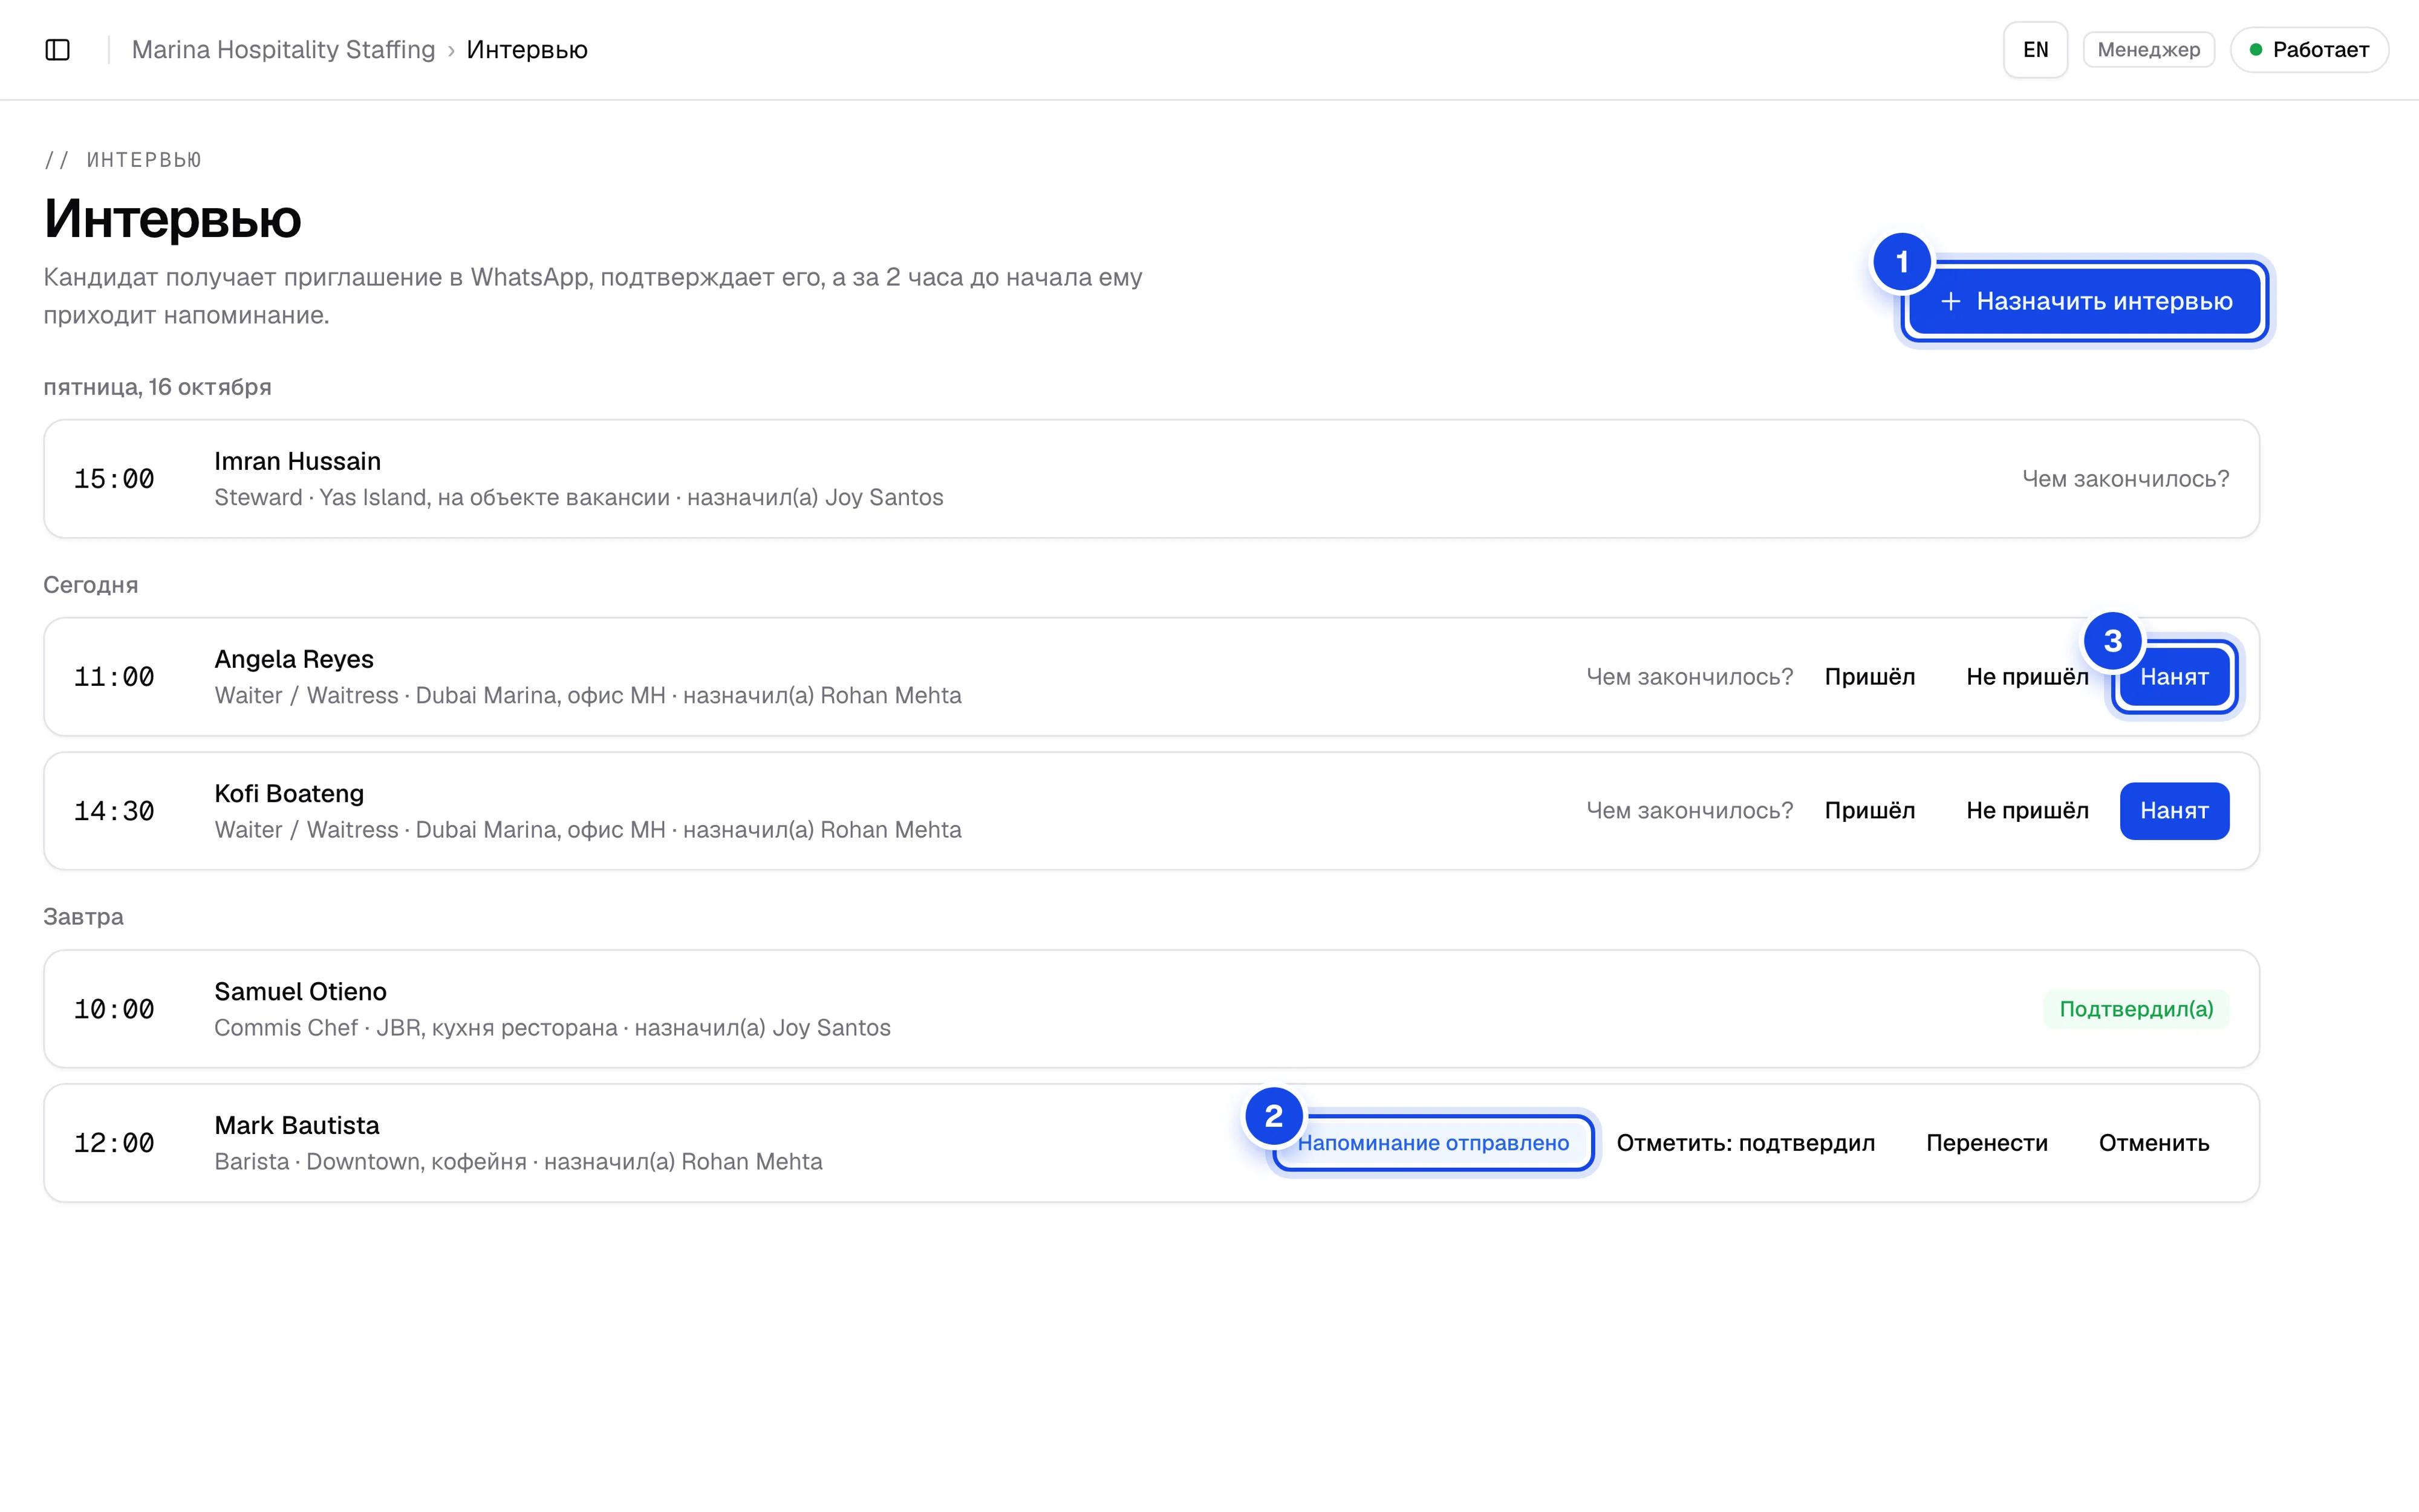Click the 14:30 time of Kofi Boateng

tap(114, 811)
